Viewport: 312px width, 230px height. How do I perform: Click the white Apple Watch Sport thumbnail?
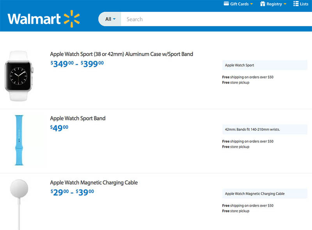[19, 76]
